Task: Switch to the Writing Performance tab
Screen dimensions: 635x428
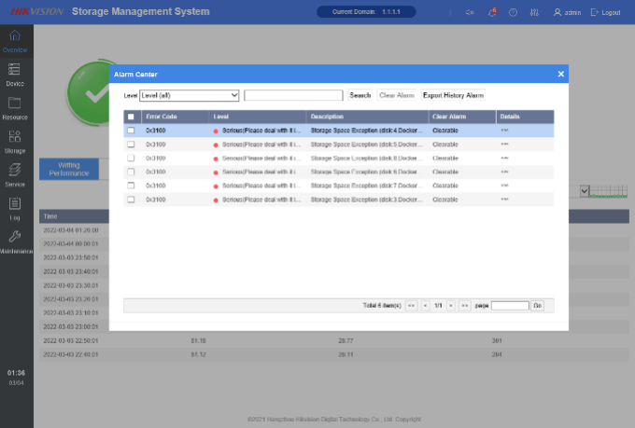Action: [68, 169]
